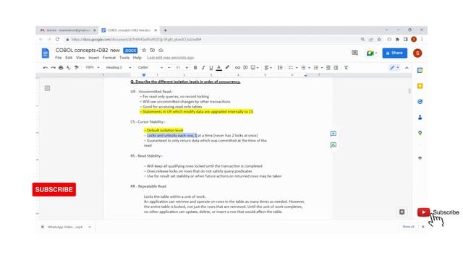Switch to the Gmail browser tab
Image resolution: width=463 pixels, height=260 pixels.
point(68,30)
